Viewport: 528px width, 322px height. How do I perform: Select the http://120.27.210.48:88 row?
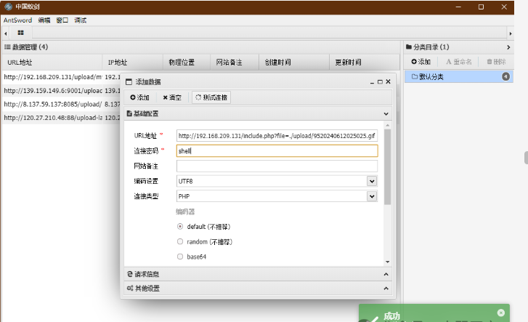(x=60, y=118)
